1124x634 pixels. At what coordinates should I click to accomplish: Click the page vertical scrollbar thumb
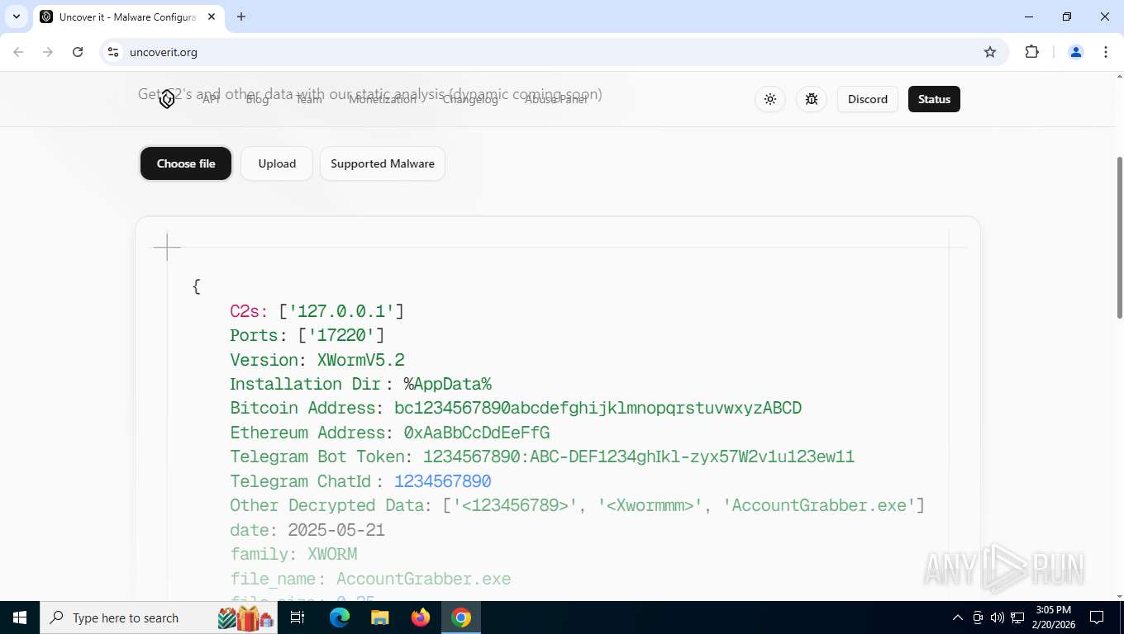pos(1120,237)
